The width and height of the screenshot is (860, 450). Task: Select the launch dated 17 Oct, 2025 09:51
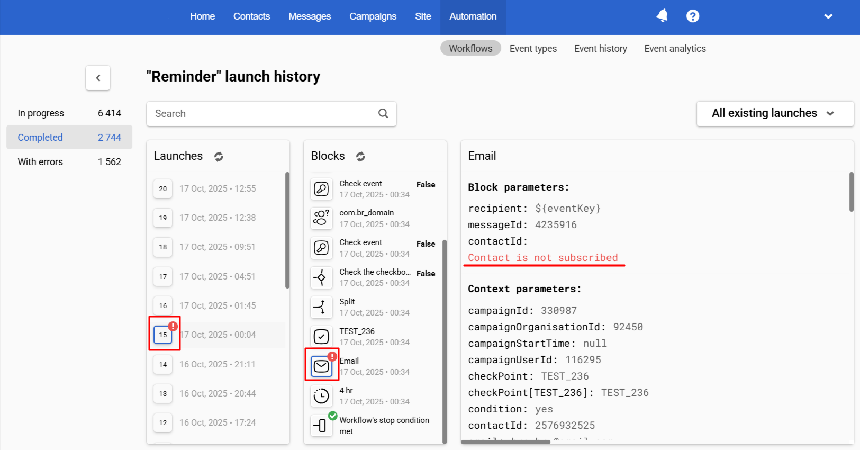click(218, 247)
